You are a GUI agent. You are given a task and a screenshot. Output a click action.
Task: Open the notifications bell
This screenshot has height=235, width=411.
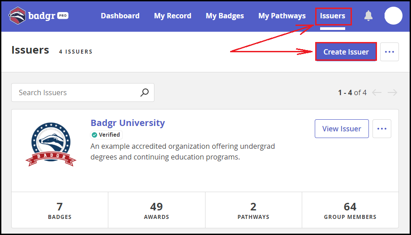tap(368, 16)
